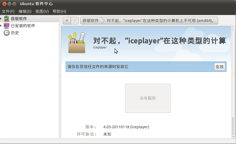Click the Installed Software monitor icon

coord(7,26)
